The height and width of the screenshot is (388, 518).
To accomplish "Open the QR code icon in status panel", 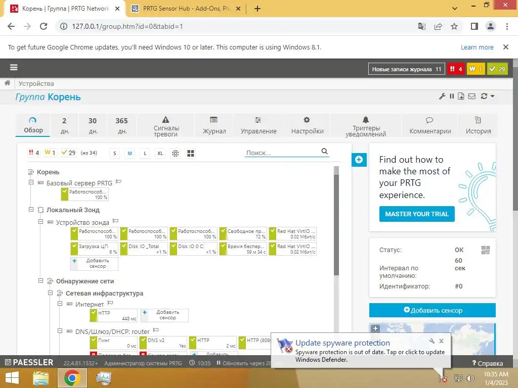I will click(485, 250).
